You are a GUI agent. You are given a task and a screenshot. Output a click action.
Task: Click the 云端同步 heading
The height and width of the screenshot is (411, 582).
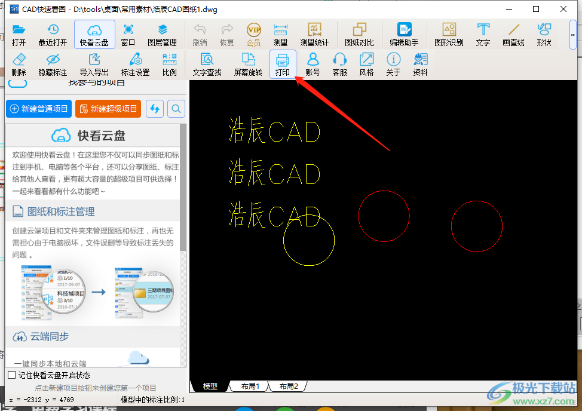pyautogui.click(x=50, y=336)
